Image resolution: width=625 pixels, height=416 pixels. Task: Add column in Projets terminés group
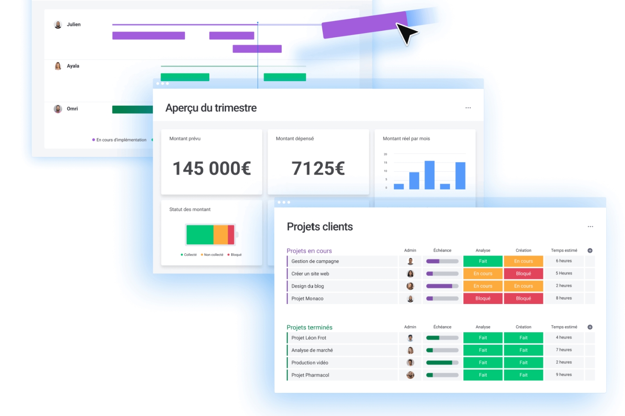590,327
